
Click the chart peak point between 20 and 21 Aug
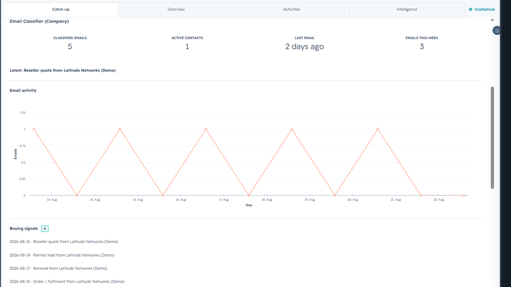click(x=378, y=129)
